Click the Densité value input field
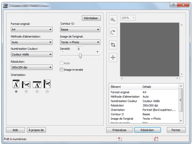Viewport: 192px width, 144px height. point(80,49)
